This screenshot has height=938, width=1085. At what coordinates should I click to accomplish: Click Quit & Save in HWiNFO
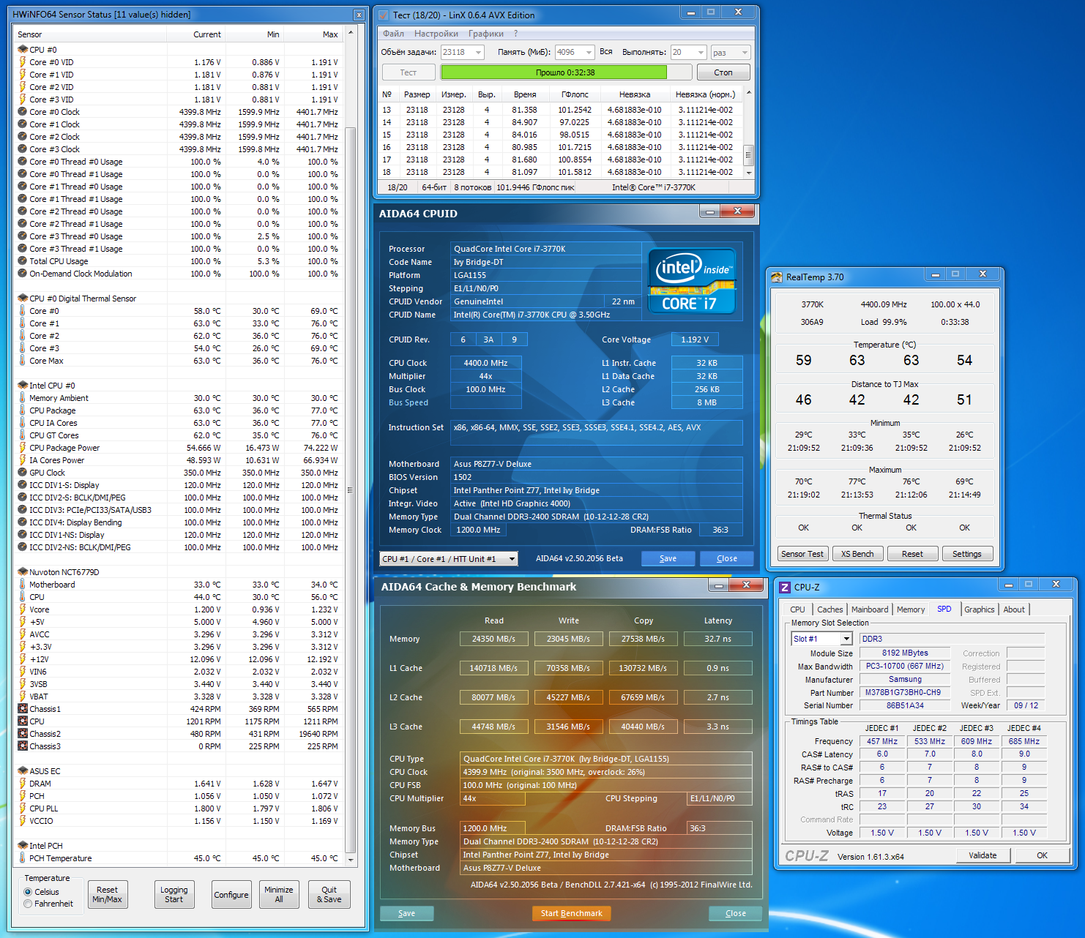[x=329, y=895]
